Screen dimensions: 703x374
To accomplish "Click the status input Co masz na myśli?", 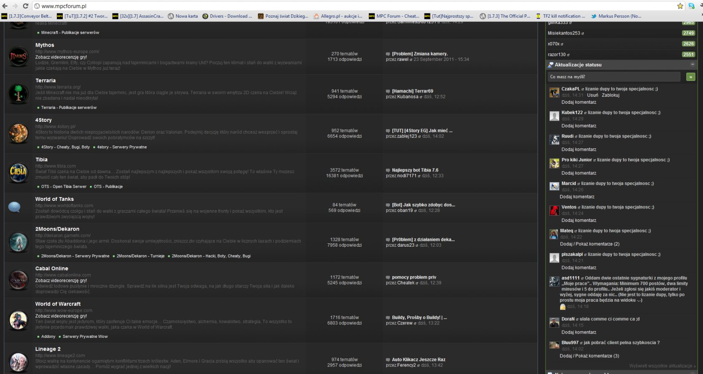I will coord(614,77).
